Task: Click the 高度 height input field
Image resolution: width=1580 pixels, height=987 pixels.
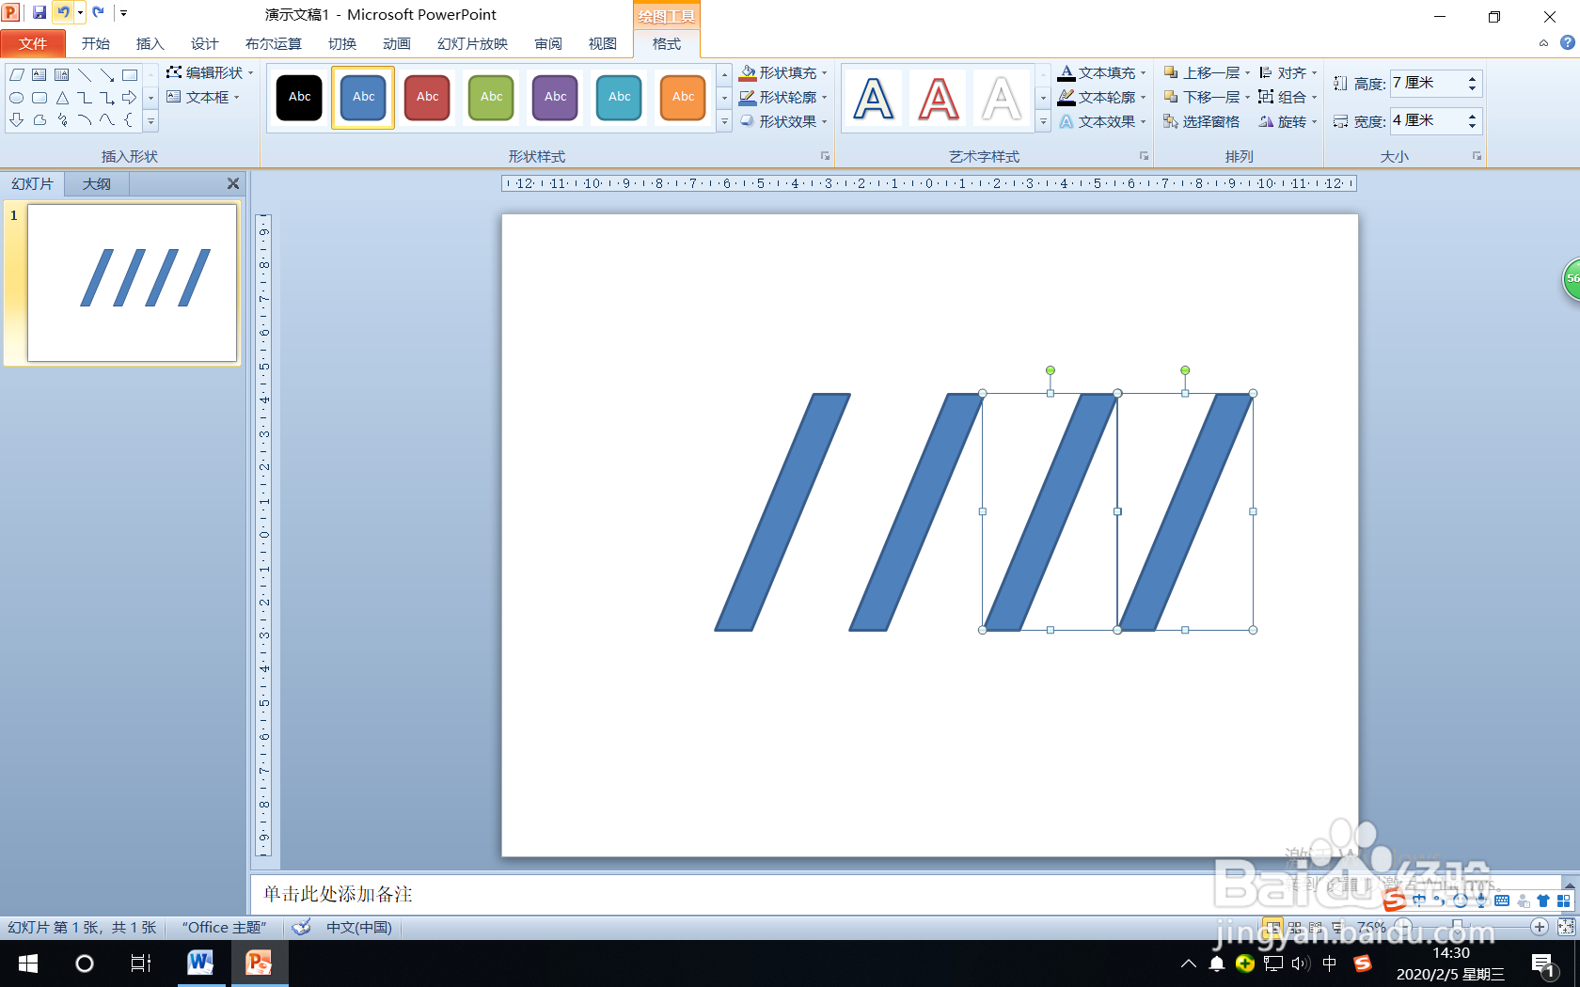Action: click(x=1426, y=83)
